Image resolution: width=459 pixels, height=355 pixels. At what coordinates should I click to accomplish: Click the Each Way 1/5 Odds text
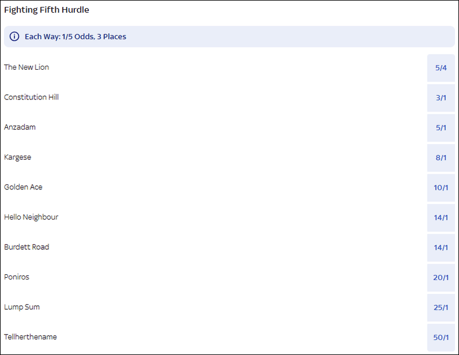(x=75, y=37)
